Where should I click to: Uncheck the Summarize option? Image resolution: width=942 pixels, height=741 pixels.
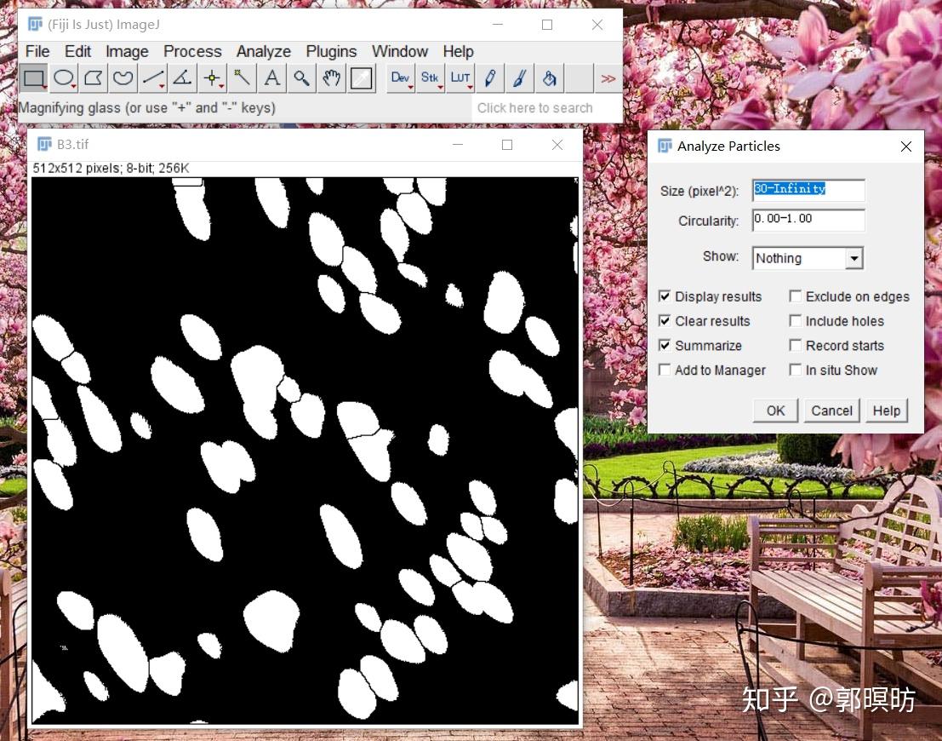pyautogui.click(x=665, y=345)
